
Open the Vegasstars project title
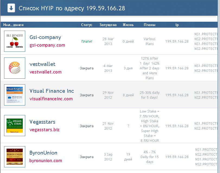[42, 122]
